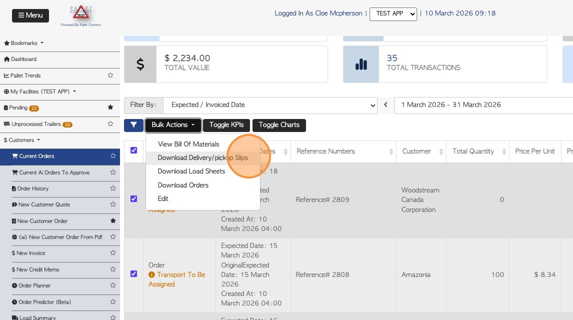
Task: Uncheck the select-all checkbox in table header
Action: point(133,150)
